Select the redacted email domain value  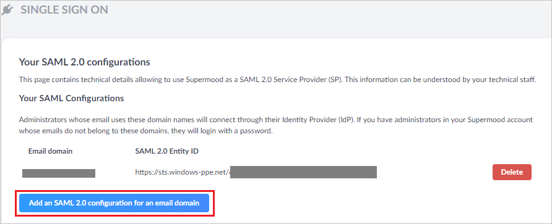(59, 173)
